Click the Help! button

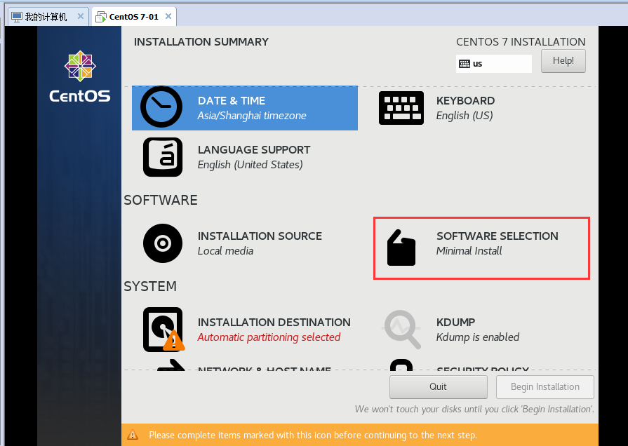tap(563, 61)
